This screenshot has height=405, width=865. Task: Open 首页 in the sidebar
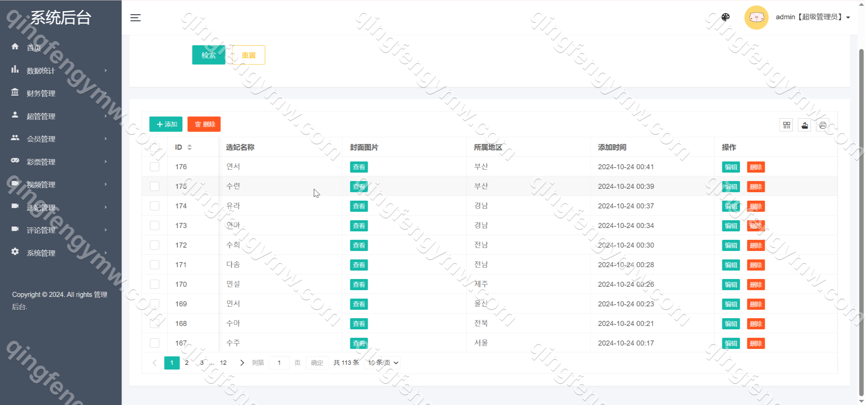click(x=34, y=48)
